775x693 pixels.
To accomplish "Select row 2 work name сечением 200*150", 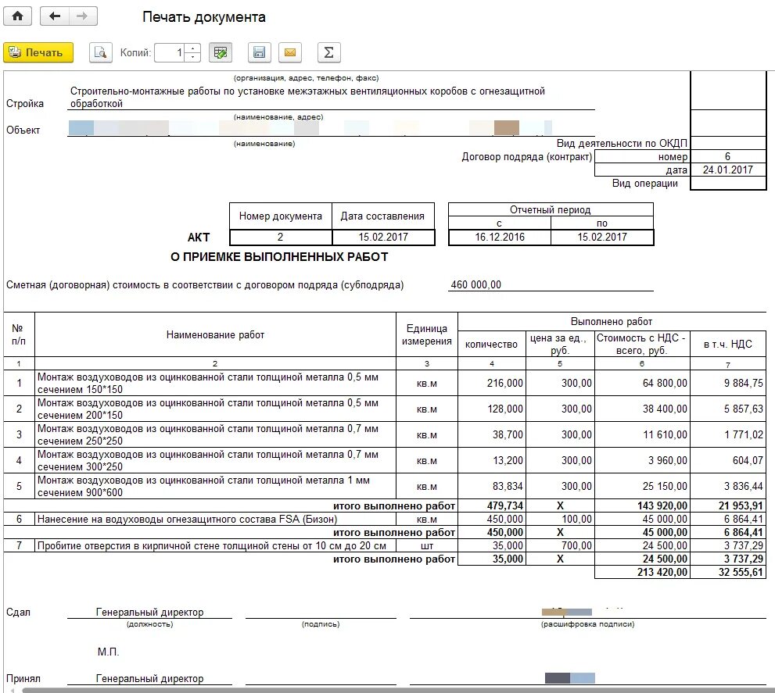I will (x=215, y=409).
